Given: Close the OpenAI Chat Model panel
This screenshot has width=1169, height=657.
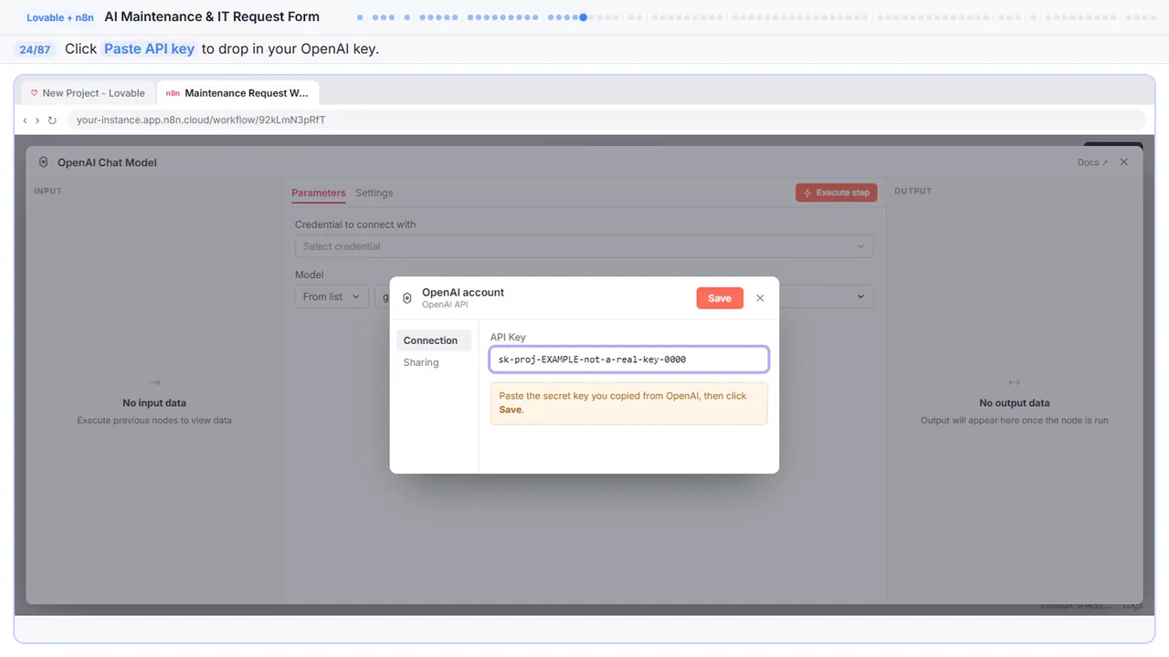Looking at the screenshot, I should pos(1124,162).
